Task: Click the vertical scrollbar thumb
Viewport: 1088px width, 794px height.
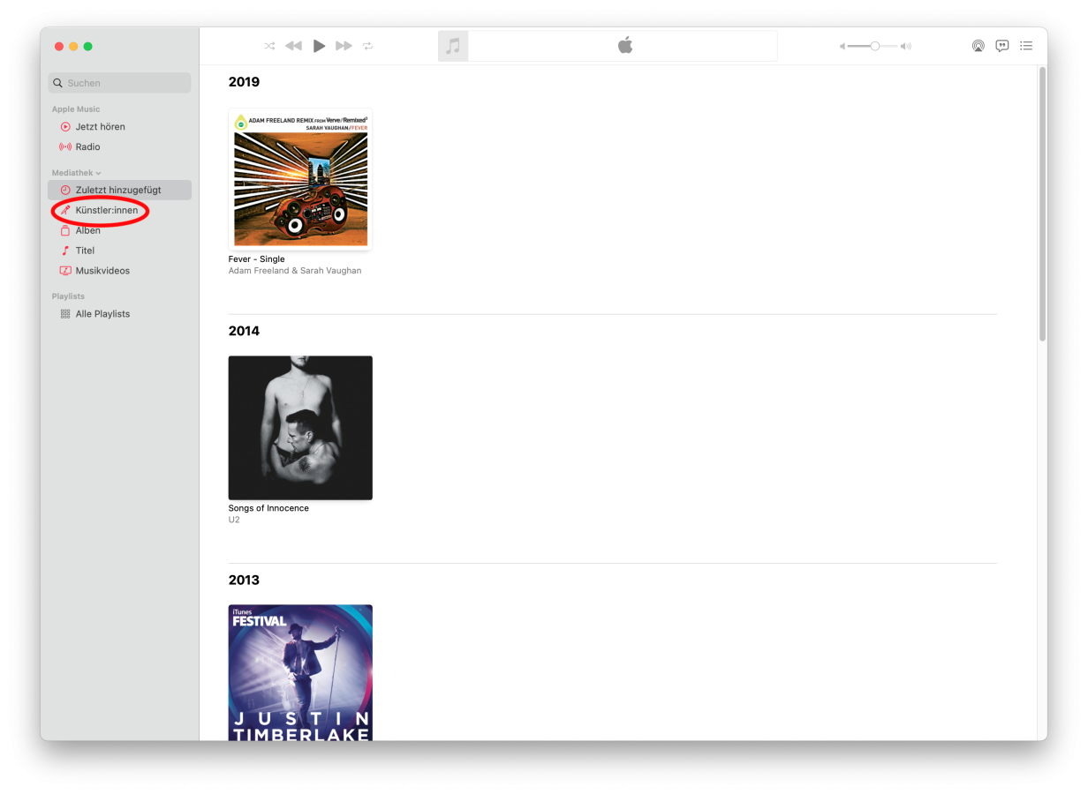Action: (1042, 204)
